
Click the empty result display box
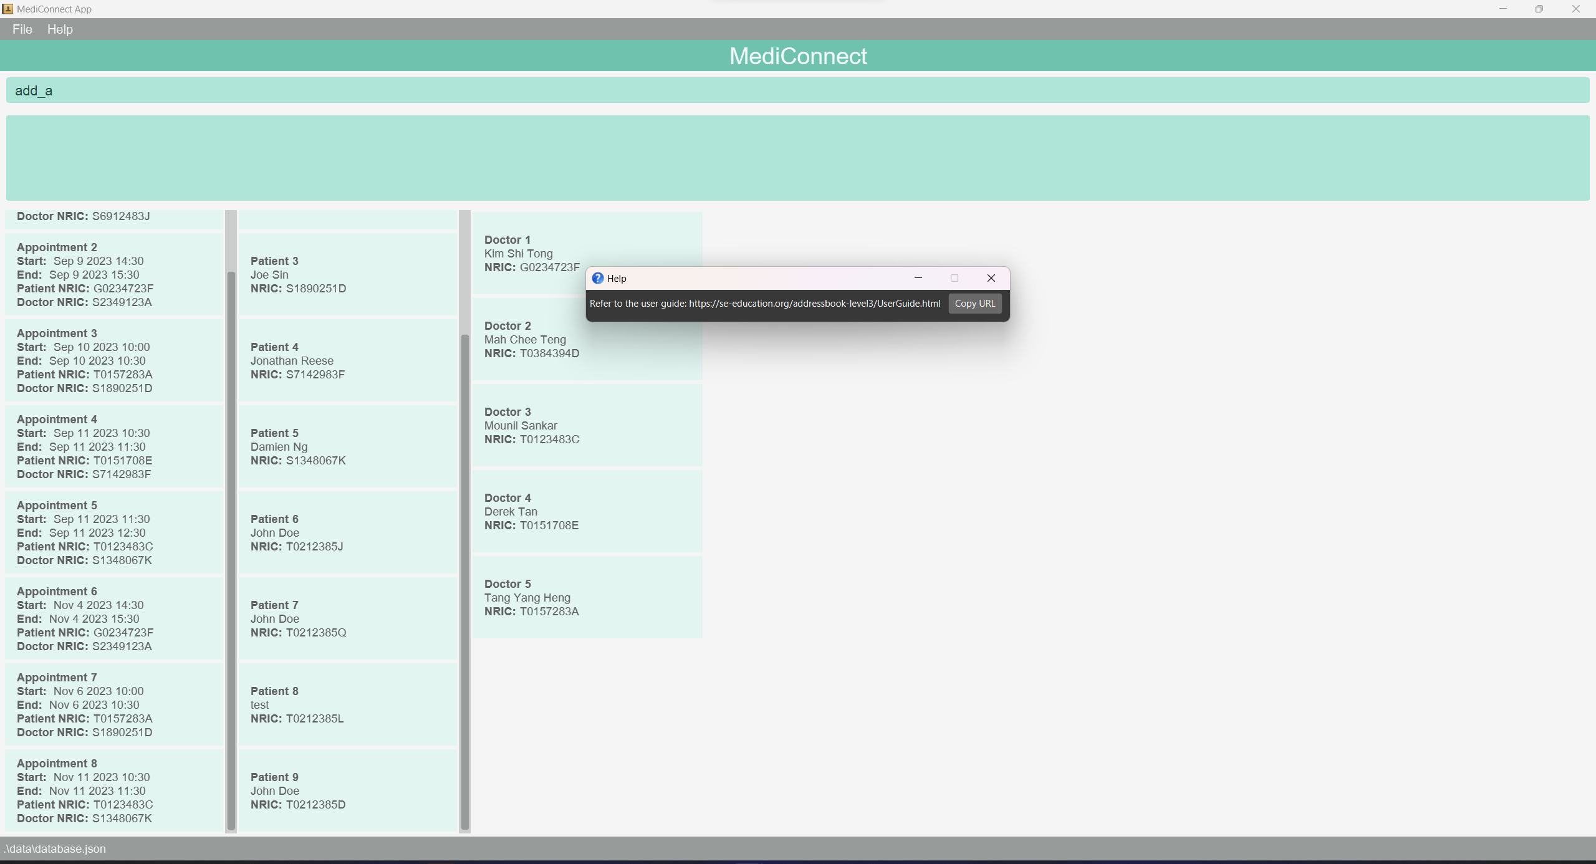pyautogui.click(x=797, y=158)
